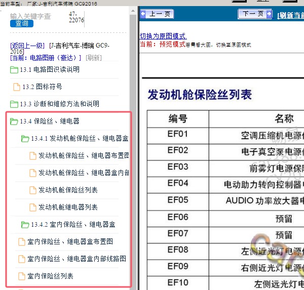Click the sidebar vertical scrollbar track
This screenshot has width=304, height=290.
pos(133,152)
